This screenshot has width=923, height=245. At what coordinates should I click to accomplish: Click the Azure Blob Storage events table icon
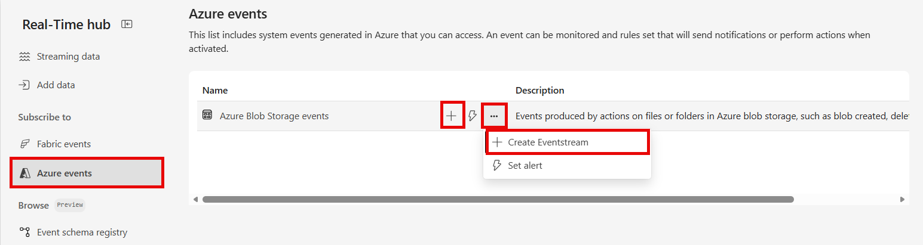[207, 116]
